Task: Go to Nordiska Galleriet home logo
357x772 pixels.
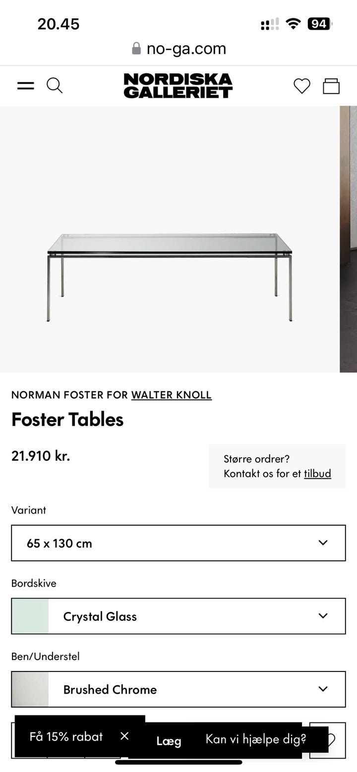Action: pos(178,86)
